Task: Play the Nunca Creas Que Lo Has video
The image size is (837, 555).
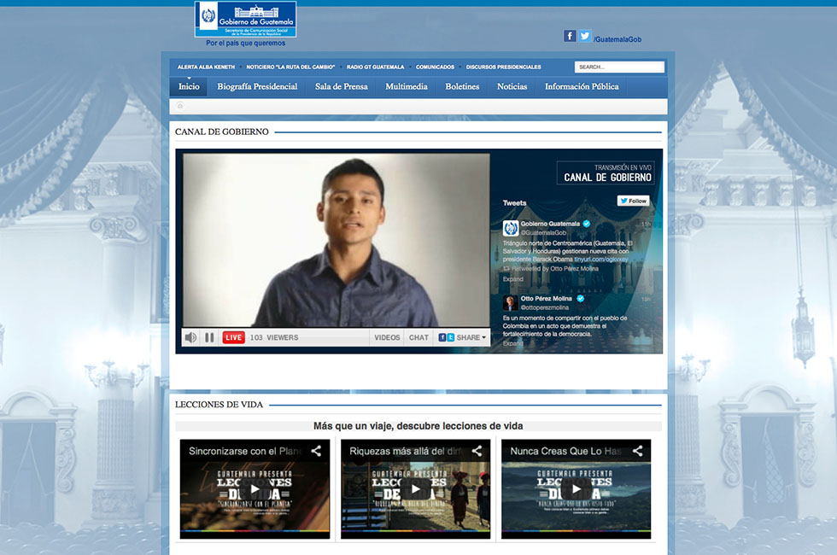Action: click(576, 488)
